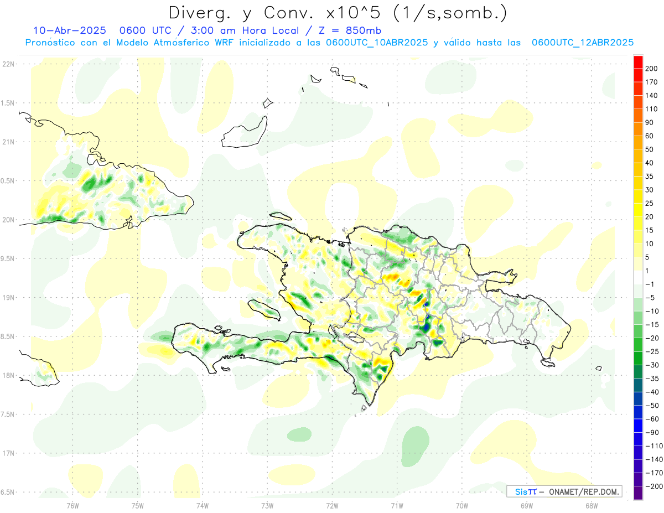Click the '19N' latitude axis label

pyautogui.click(x=8, y=298)
